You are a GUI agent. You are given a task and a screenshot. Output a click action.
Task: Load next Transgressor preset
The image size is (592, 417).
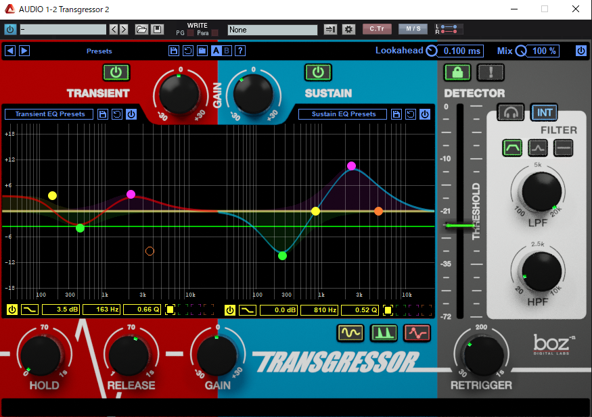(24, 51)
